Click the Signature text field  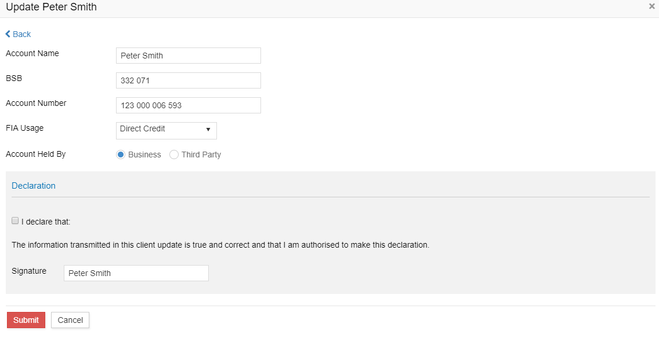[136, 273]
